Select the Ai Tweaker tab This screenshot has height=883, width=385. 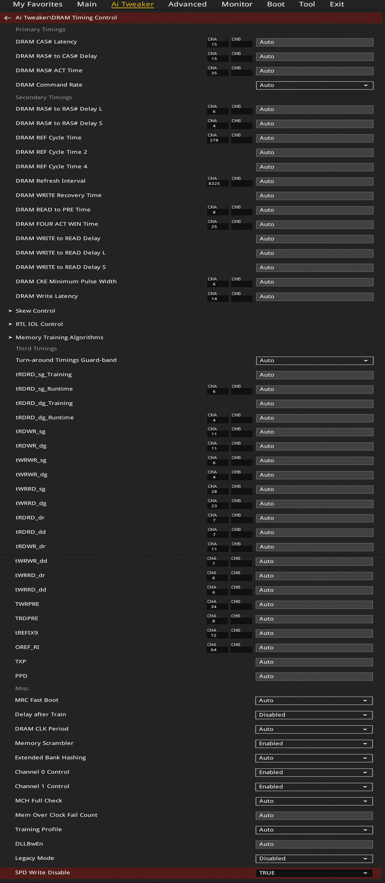(x=133, y=4)
